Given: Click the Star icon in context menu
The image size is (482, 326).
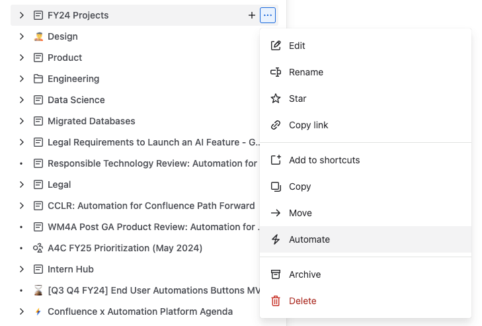Looking at the screenshot, I should point(276,99).
